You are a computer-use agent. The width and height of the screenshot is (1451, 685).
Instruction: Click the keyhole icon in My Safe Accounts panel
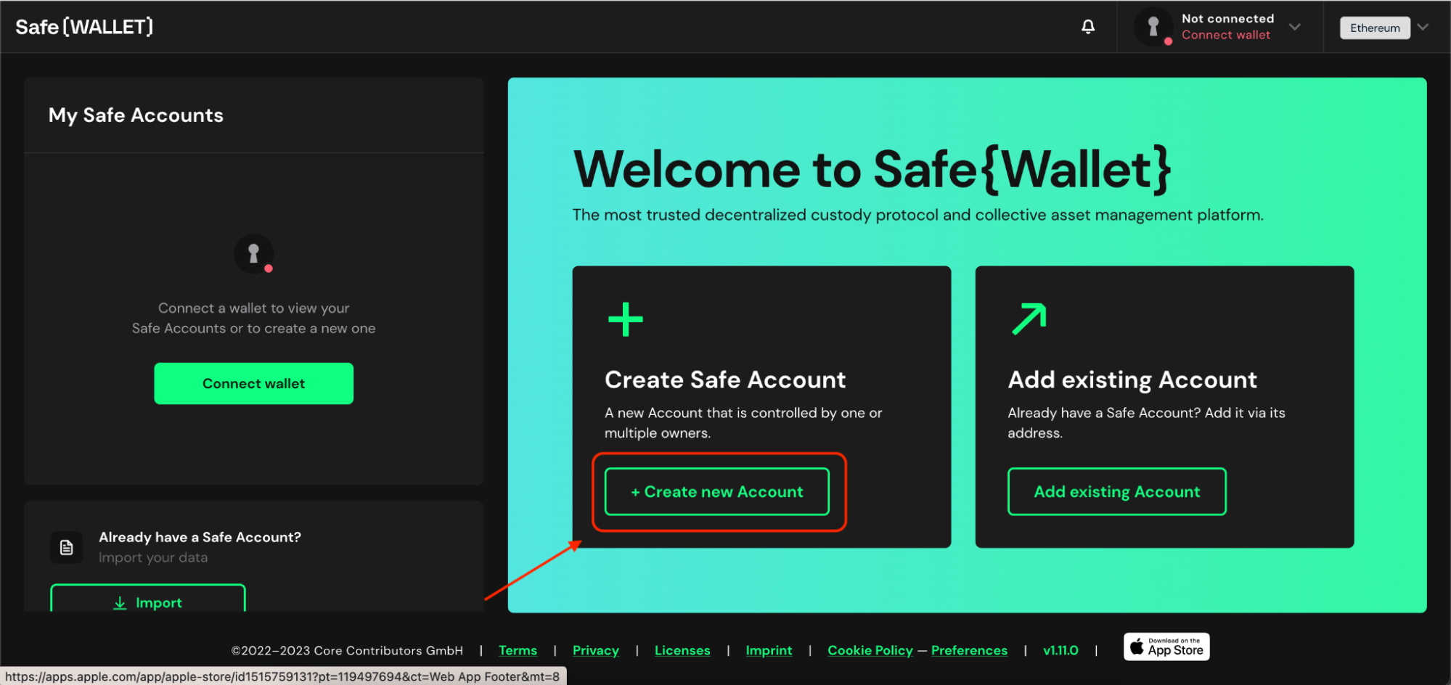[253, 254]
